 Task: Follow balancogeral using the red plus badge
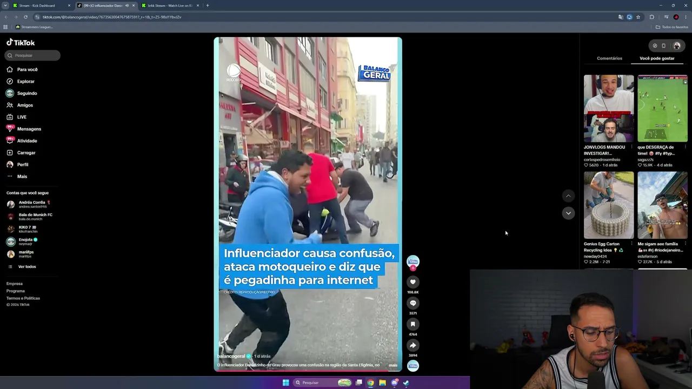point(413,268)
